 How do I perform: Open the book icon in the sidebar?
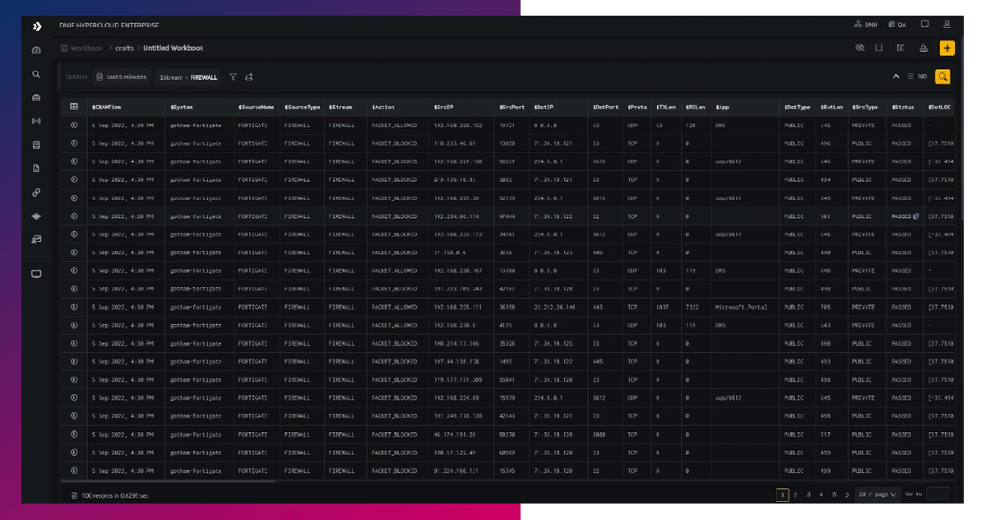36,145
